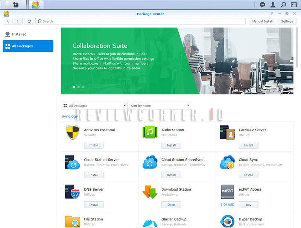301x228 pixels.
Task: Open the Main Menu from the desktop taskbar
Action: click(x=15, y=5)
